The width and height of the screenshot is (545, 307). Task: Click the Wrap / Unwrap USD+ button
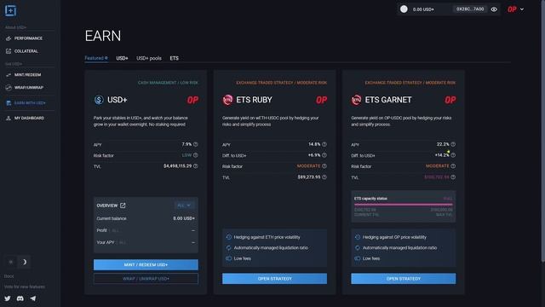point(146,279)
